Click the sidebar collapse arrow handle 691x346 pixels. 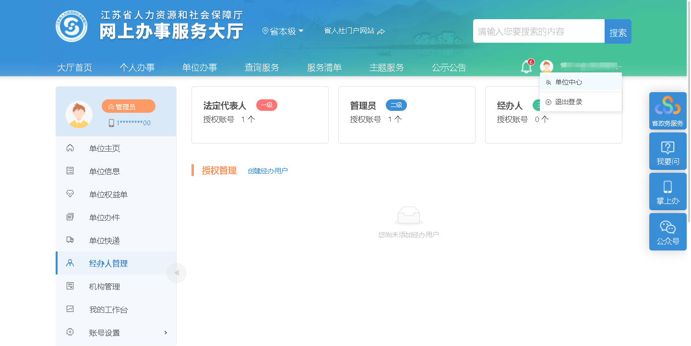click(x=176, y=273)
